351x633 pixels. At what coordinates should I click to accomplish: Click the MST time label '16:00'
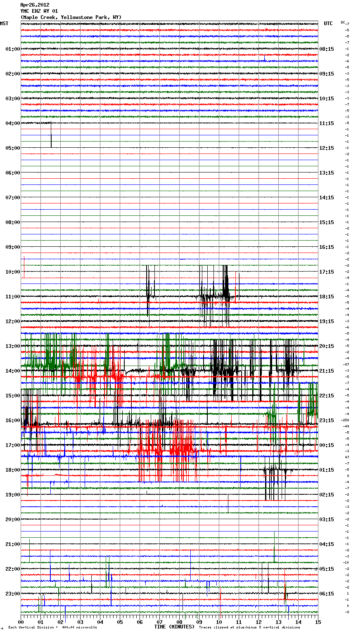[13, 420]
